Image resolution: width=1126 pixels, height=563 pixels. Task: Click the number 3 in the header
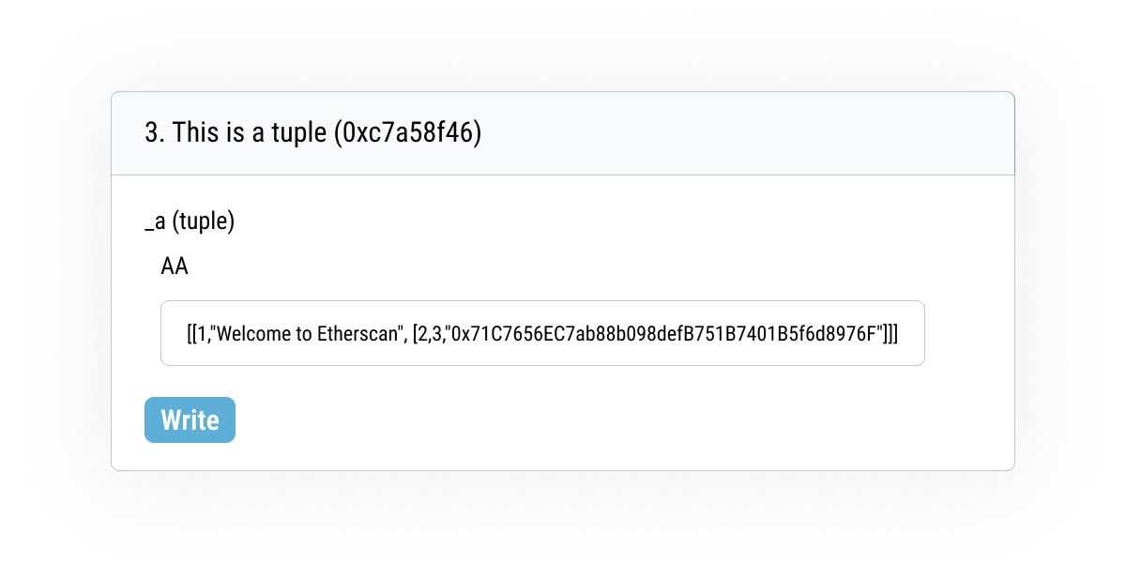pyautogui.click(x=151, y=133)
